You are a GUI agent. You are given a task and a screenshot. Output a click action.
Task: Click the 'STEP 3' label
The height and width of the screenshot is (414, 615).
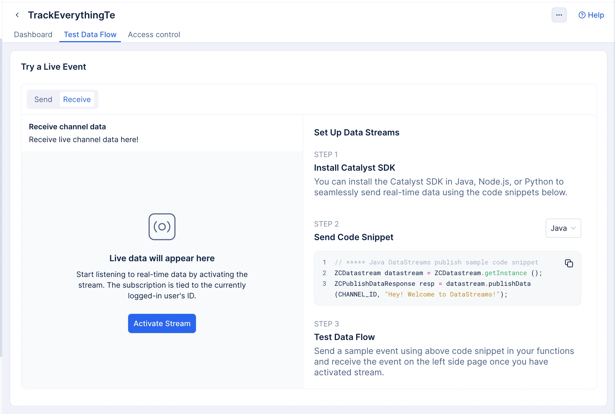coord(326,324)
